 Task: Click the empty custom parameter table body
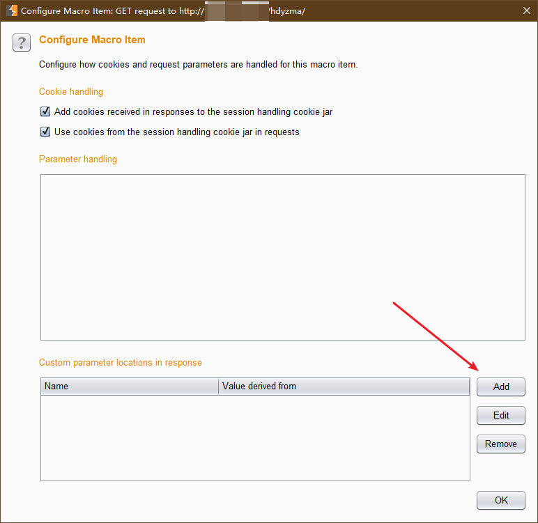tap(255, 437)
